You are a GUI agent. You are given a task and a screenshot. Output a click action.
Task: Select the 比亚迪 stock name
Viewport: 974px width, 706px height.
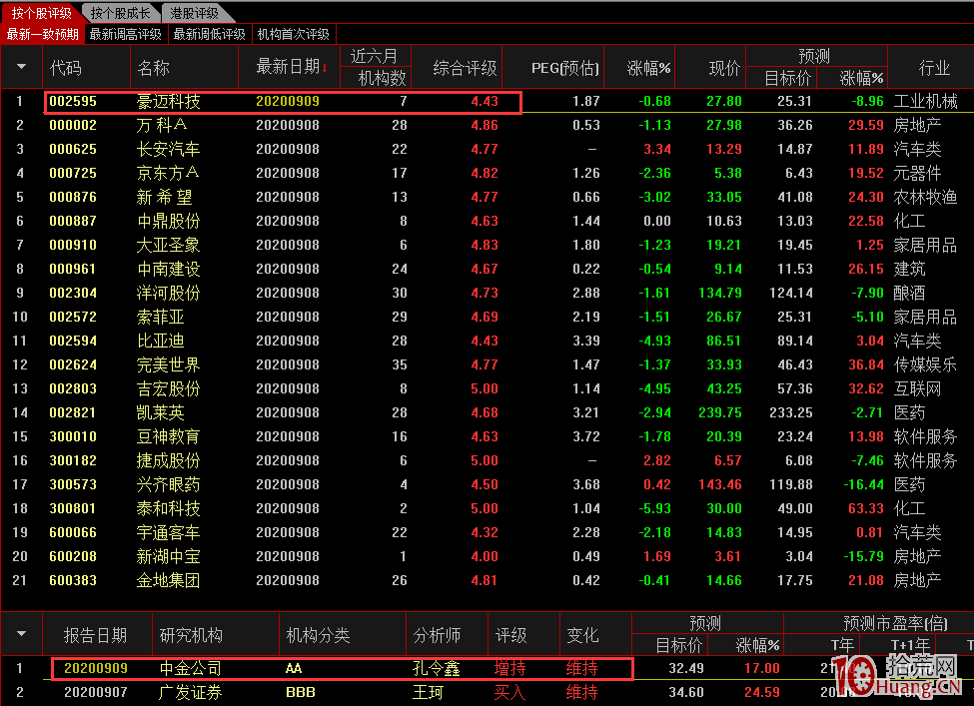[x=160, y=341]
